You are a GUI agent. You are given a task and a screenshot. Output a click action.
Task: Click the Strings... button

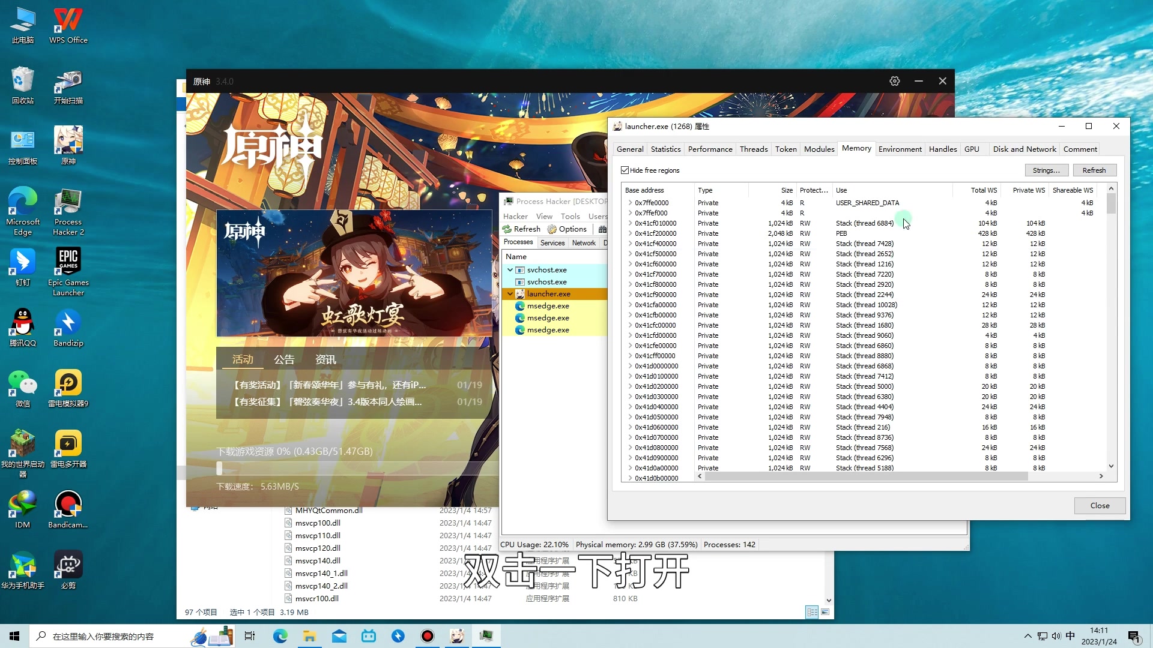coord(1046,170)
